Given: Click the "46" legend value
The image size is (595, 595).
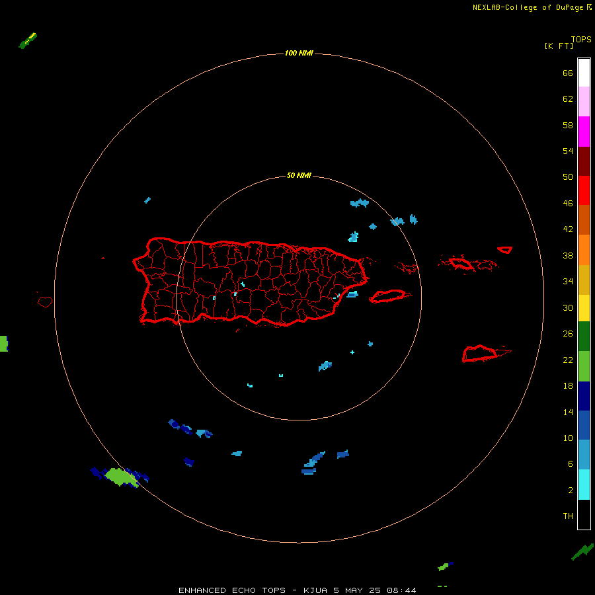Looking at the screenshot, I should (568, 203).
